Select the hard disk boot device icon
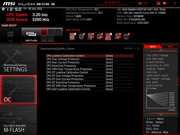Image resolution: width=180 pixels, height=135 pixels. coord(73,36)
